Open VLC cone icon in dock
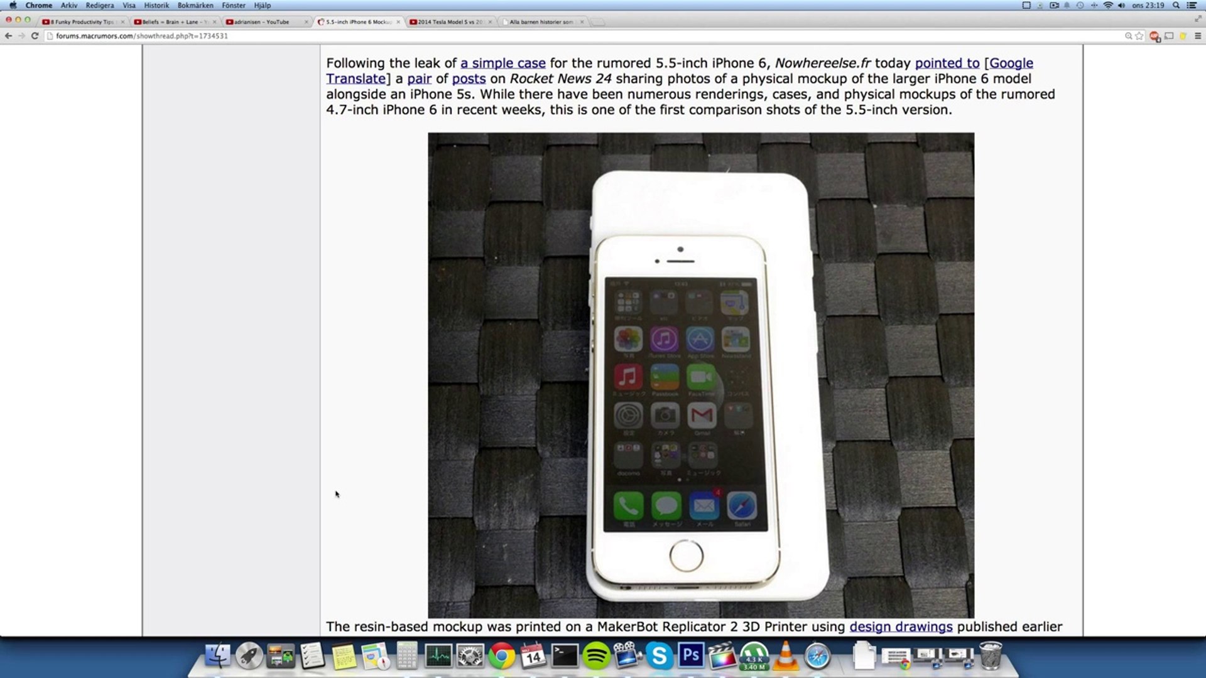1206x678 pixels. [x=785, y=657]
